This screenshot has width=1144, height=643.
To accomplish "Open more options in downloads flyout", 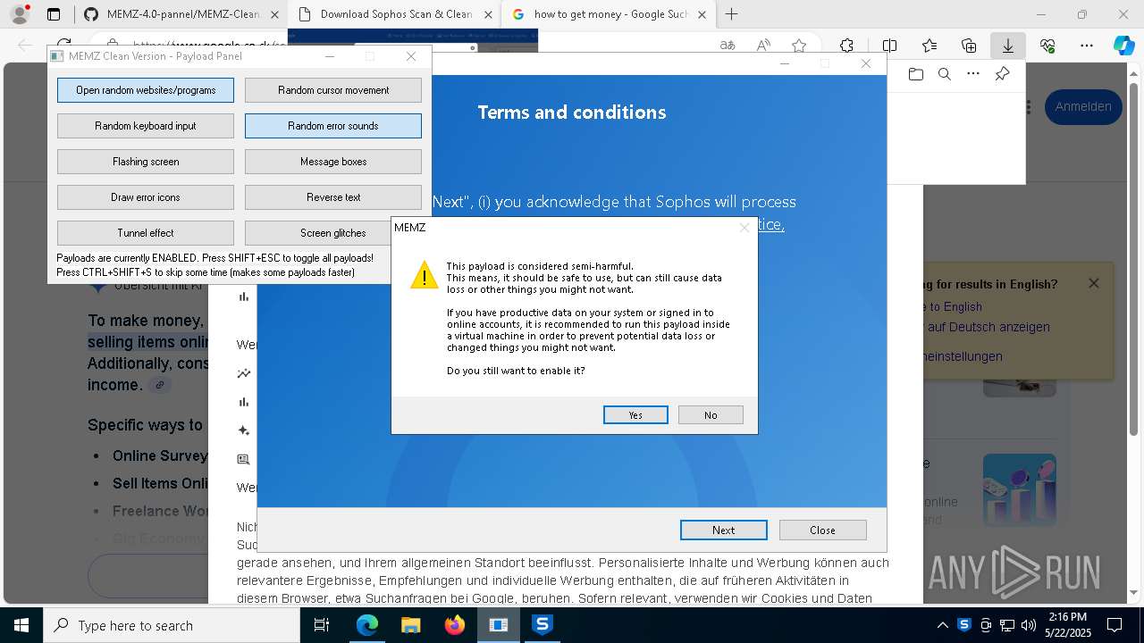I will coord(973,74).
